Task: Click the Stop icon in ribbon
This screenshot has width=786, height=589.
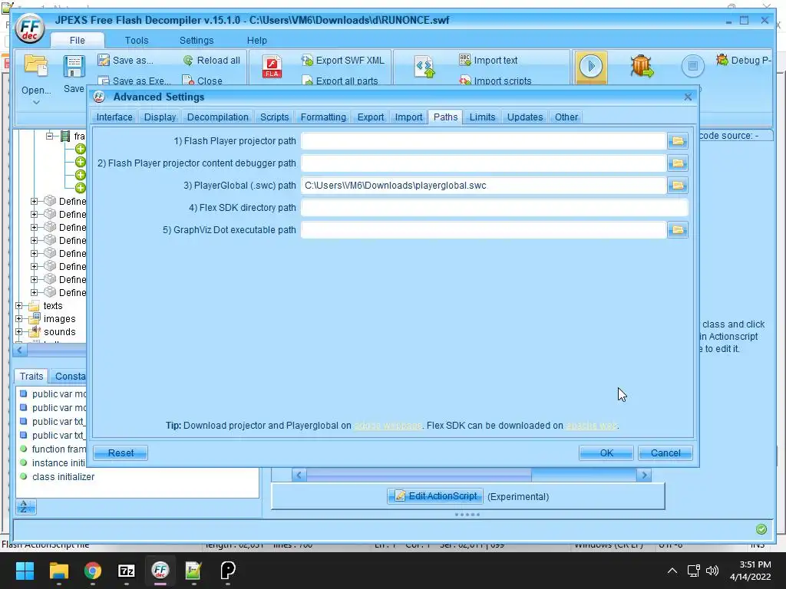Action: coord(693,66)
